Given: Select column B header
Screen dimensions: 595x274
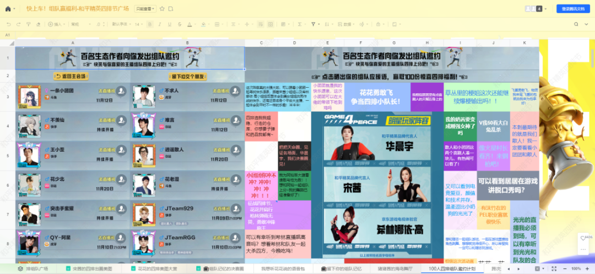Looking at the screenshot, I should click(x=187, y=43).
